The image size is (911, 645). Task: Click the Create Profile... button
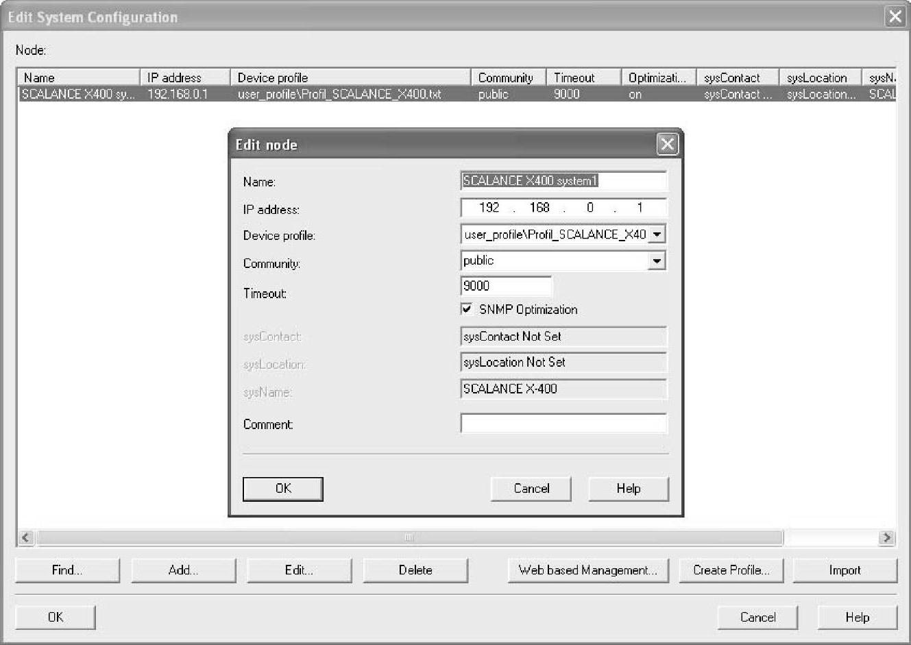click(731, 570)
